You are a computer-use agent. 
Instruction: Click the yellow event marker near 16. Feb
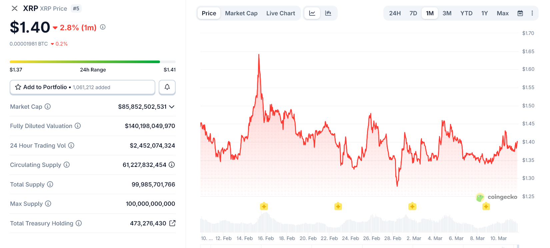264,206
